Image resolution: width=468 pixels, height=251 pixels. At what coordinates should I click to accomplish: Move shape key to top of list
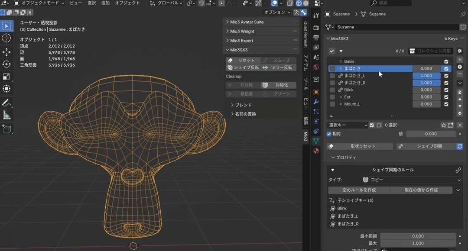point(460,92)
